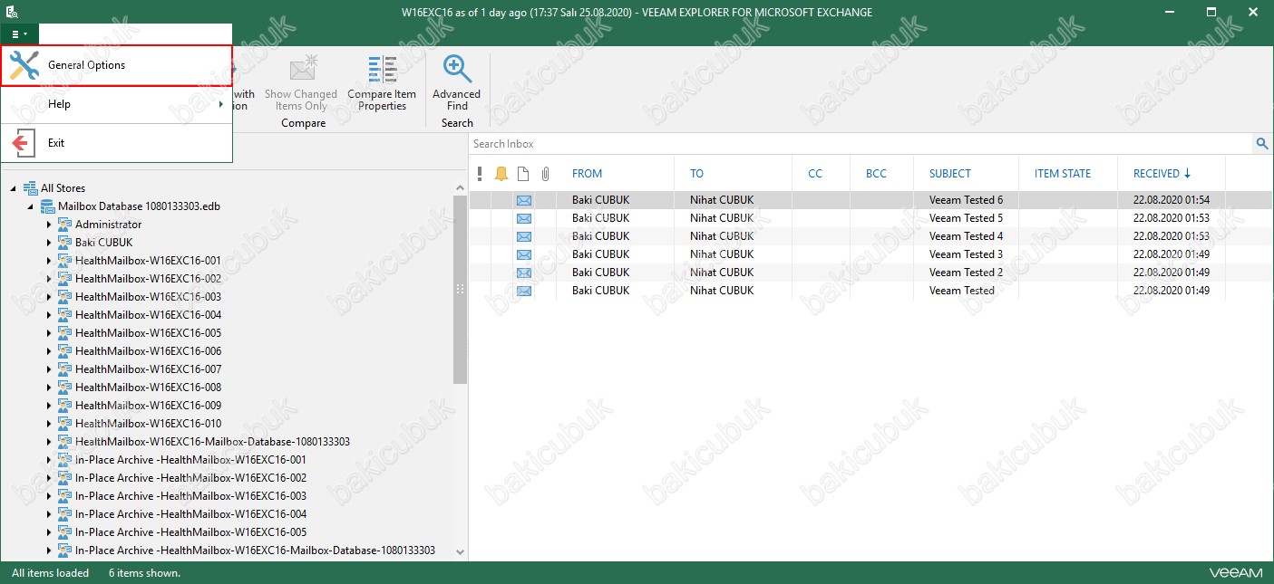Open General Options from the menu

[x=116, y=65]
